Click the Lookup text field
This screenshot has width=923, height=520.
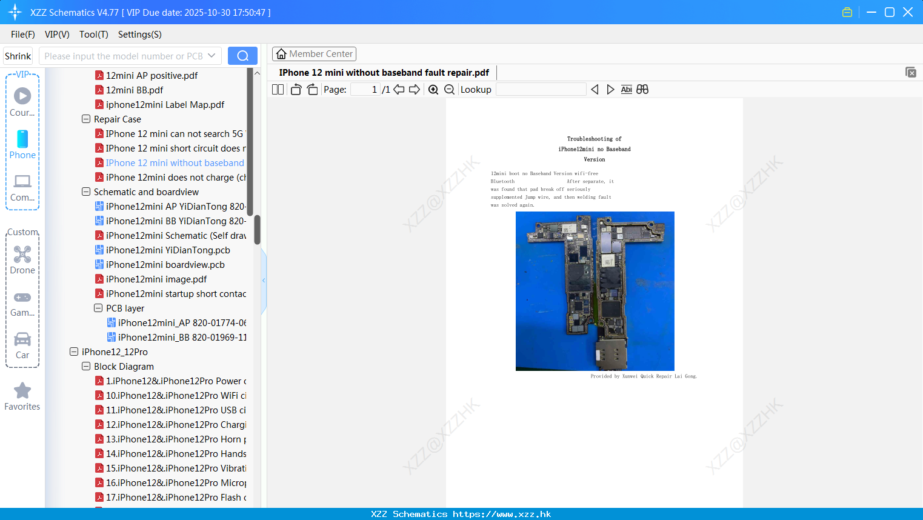coord(541,89)
